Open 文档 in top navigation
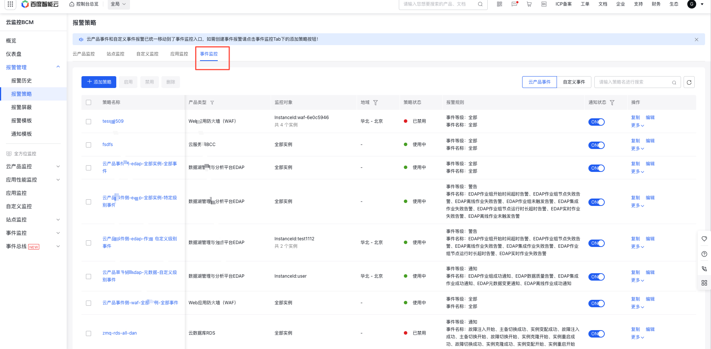The image size is (711, 349). [603, 4]
